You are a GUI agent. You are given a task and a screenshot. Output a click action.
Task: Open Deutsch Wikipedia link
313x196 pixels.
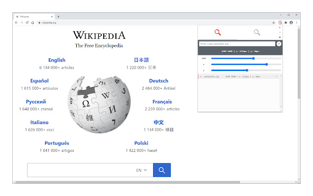(158, 81)
